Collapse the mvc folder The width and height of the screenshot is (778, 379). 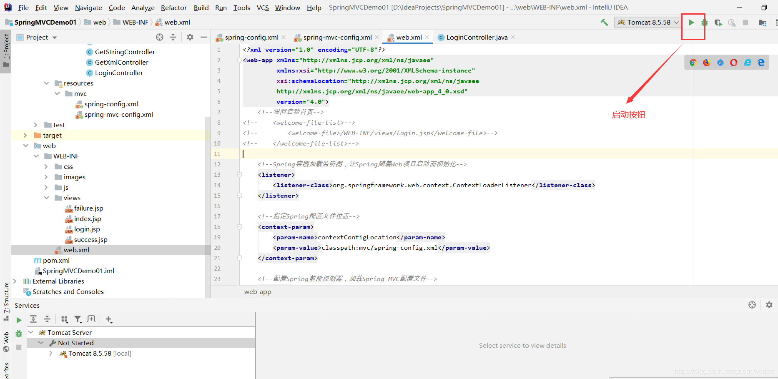[x=57, y=93]
